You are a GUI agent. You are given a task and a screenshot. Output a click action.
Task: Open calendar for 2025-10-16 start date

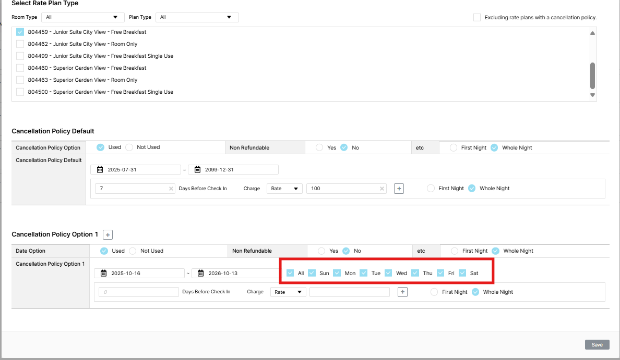104,273
